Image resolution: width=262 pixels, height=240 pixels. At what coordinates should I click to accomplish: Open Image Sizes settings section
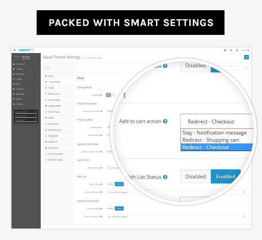pos(58,142)
